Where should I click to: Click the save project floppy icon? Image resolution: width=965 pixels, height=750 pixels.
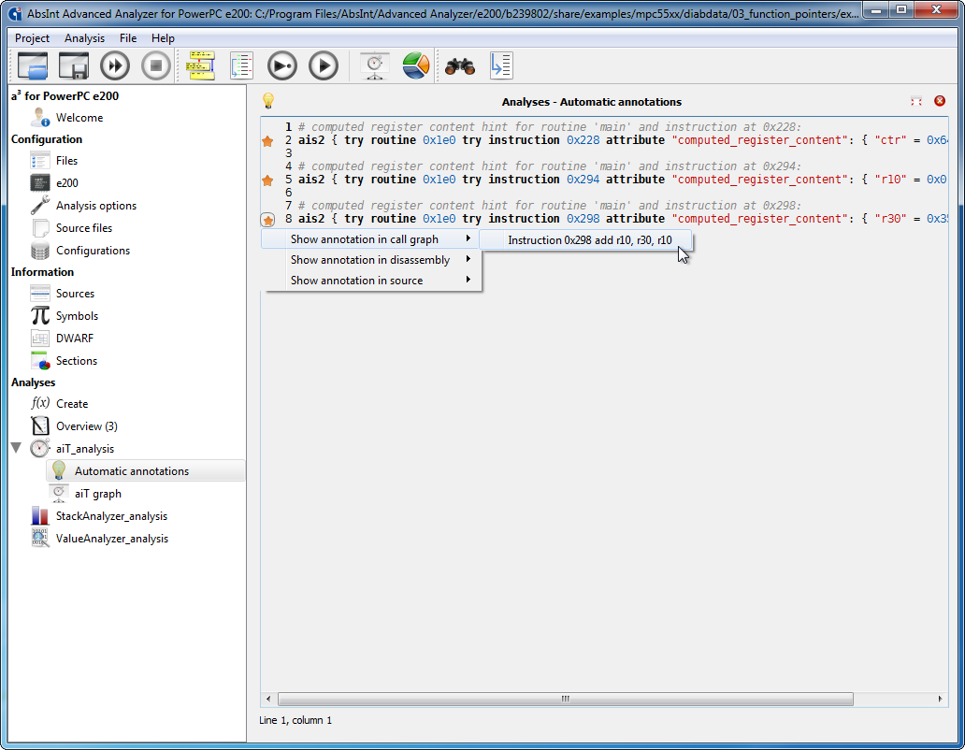tap(73, 65)
